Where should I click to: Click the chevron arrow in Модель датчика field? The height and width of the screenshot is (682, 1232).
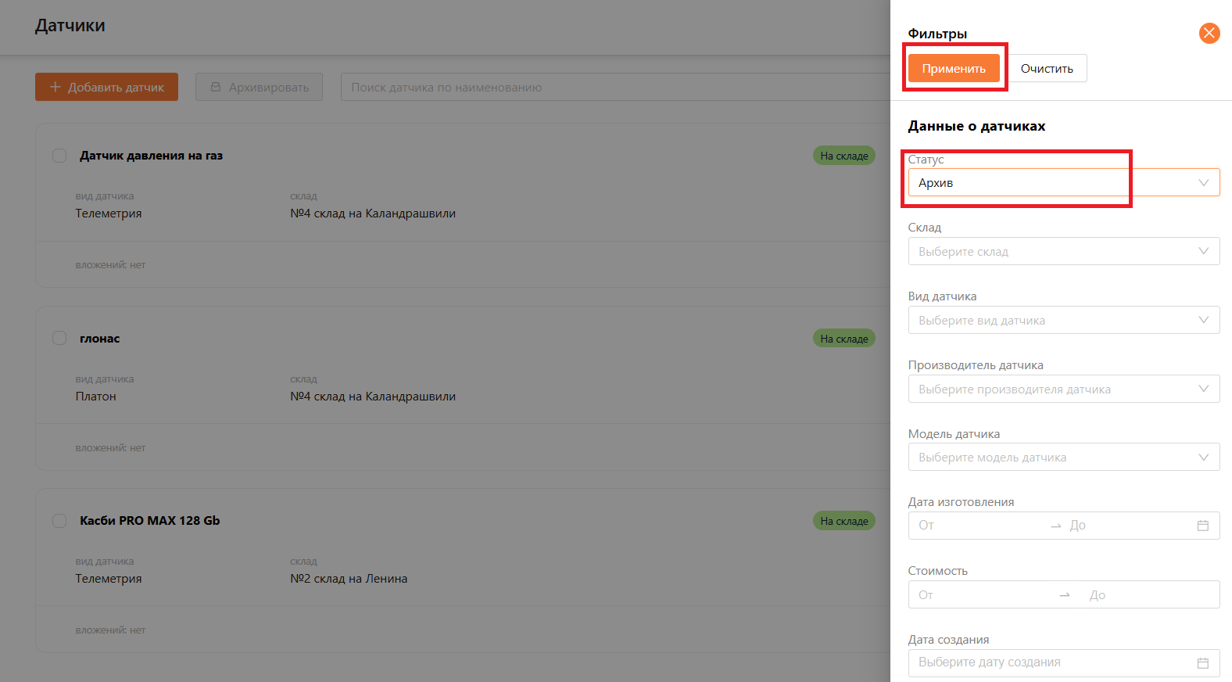click(1203, 457)
